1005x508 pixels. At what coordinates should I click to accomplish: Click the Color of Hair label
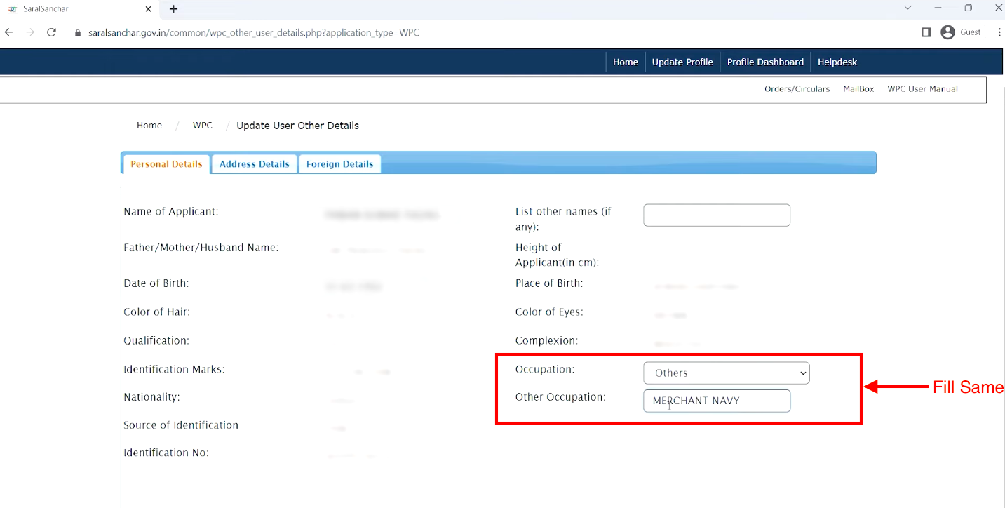click(x=157, y=312)
